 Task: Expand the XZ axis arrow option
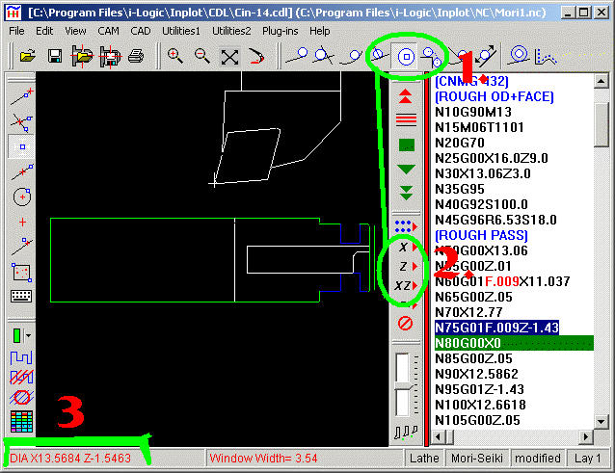click(407, 286)
